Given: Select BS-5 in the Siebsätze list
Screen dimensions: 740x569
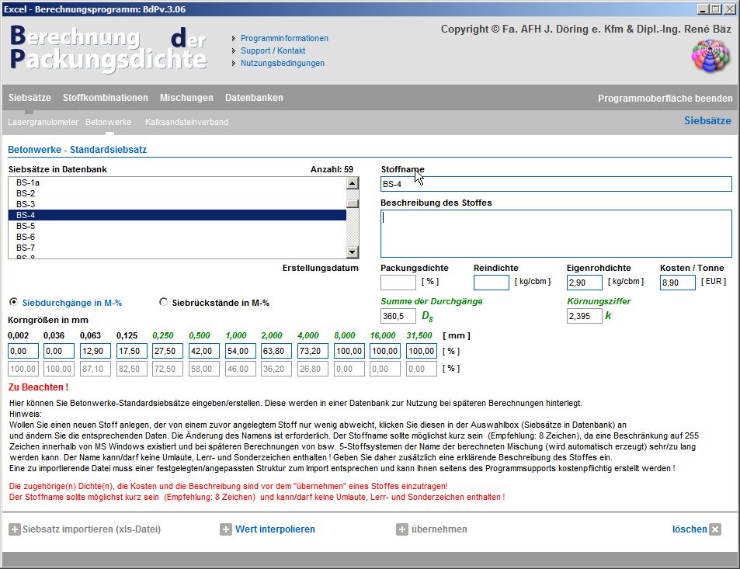Looking at the screenshot, I should tap(177, 226).
